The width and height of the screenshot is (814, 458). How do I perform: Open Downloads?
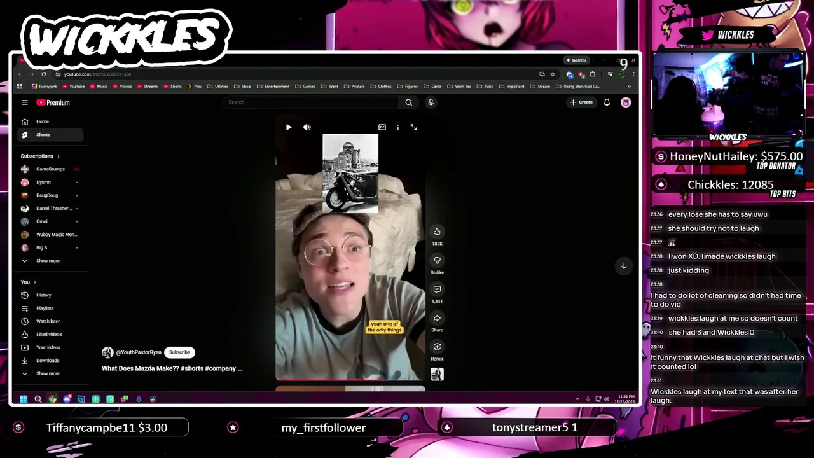50,361
